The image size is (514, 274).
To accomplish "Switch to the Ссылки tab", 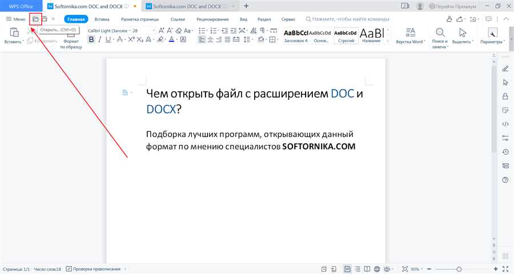I will (x=178, y=19).
